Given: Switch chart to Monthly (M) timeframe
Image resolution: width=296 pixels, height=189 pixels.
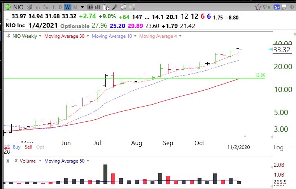Looking at the screenshot, I should 75,7.
